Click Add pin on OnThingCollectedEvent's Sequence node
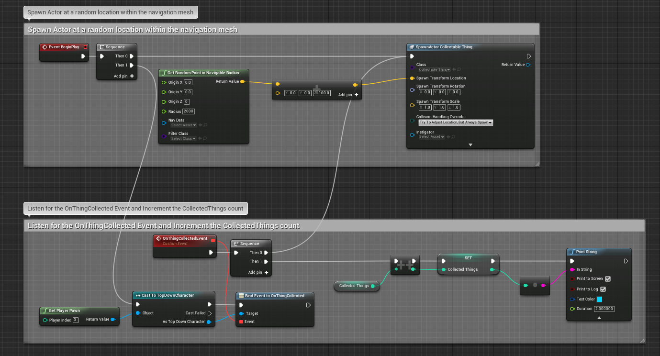The image size is (660, 356). coord(258,272)
